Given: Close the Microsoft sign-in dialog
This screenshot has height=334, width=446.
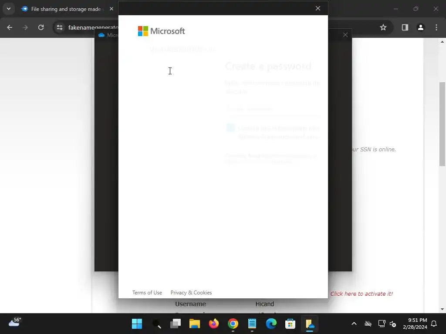Looking at the screenshot, I should click(318, 8).
